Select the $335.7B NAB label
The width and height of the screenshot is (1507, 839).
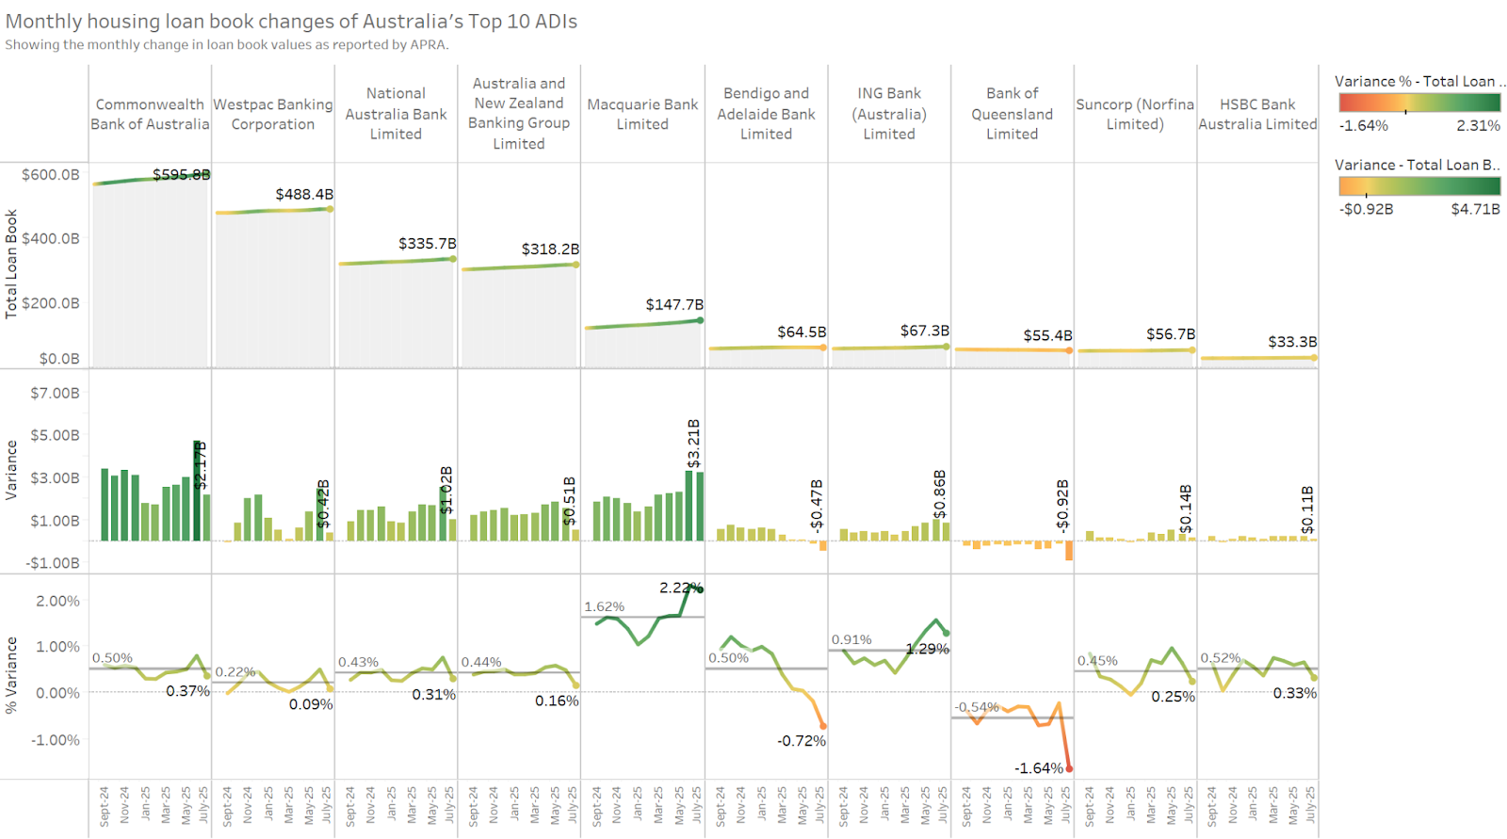pyautogui.click(x=427, y=243)
